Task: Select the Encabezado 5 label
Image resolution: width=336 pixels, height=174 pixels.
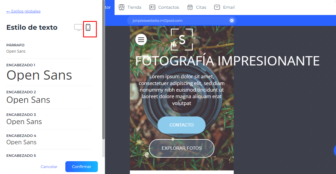Action: [21, 156]
